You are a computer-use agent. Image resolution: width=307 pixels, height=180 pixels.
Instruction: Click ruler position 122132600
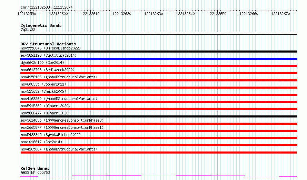tap(58, 14)
